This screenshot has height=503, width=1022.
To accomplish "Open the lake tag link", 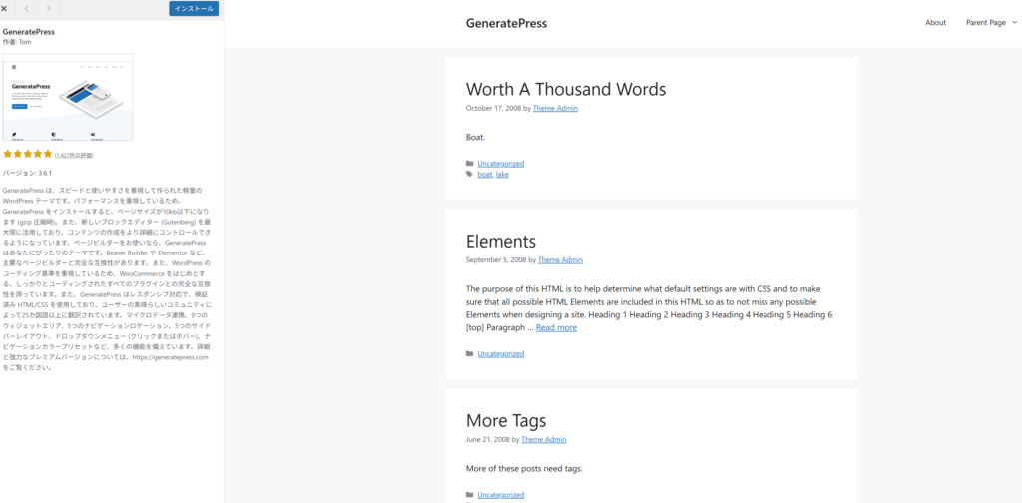I will click(x=502, y=174).
